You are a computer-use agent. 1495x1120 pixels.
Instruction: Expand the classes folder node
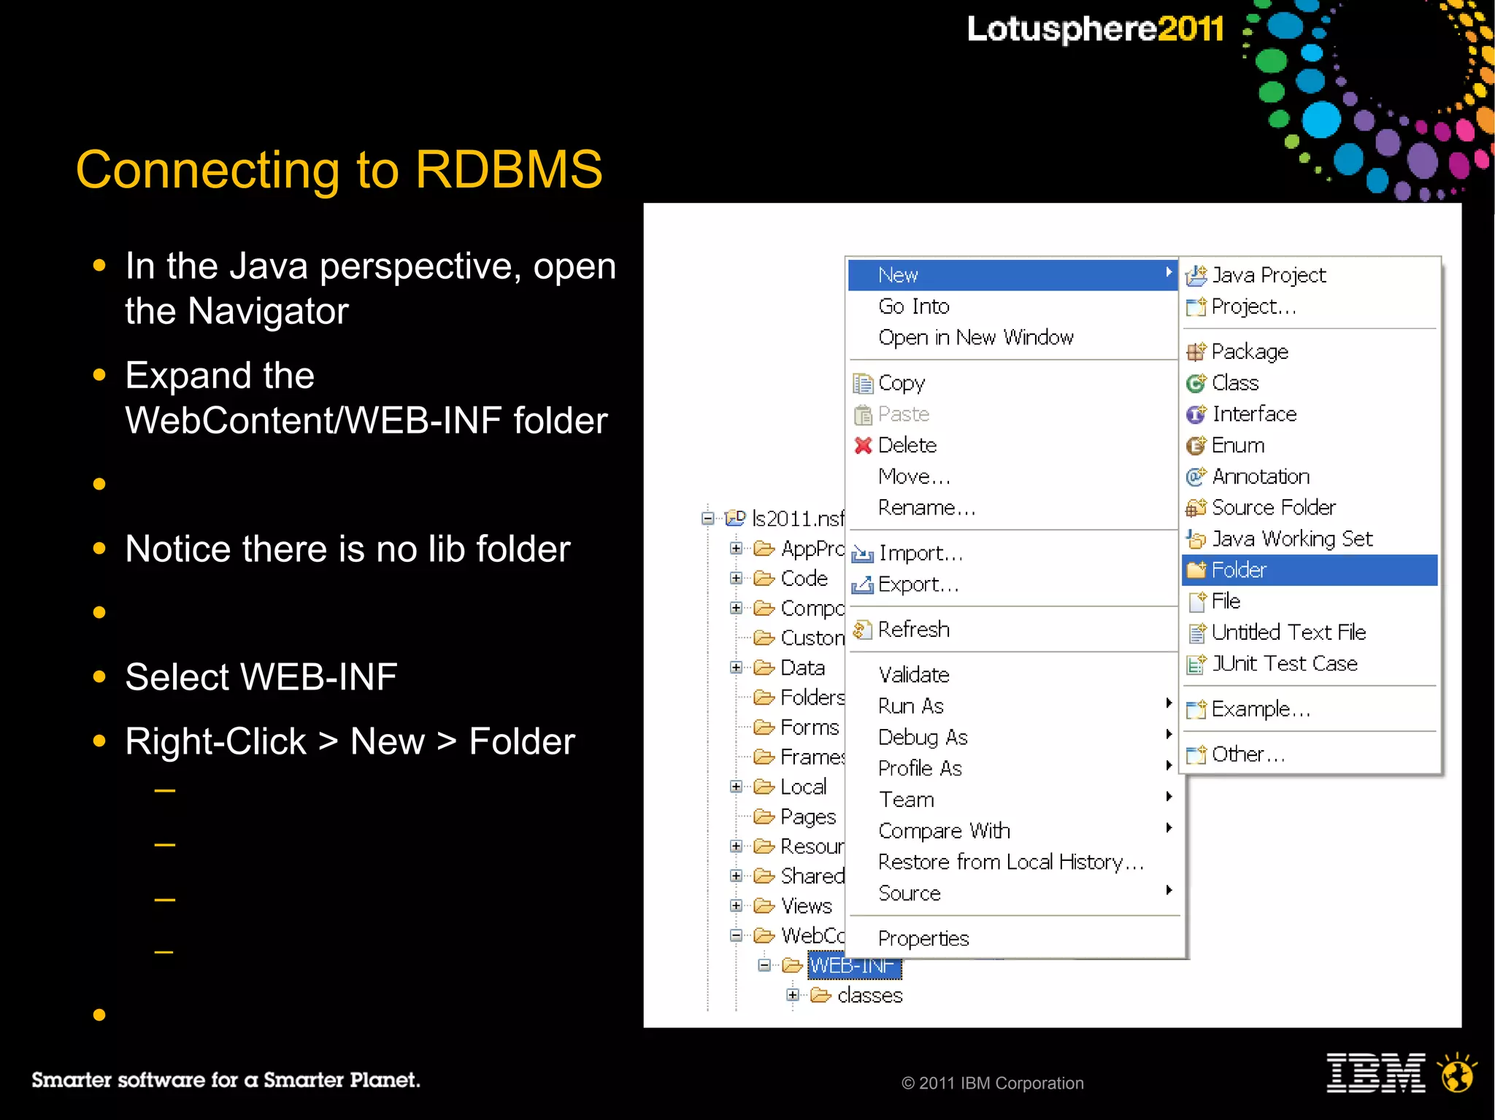[793, 995]
